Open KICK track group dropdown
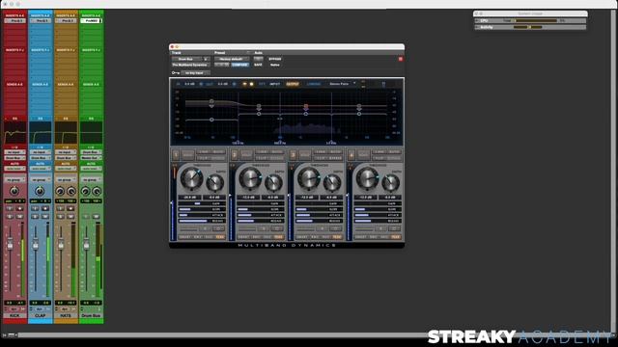 point(14,180)
